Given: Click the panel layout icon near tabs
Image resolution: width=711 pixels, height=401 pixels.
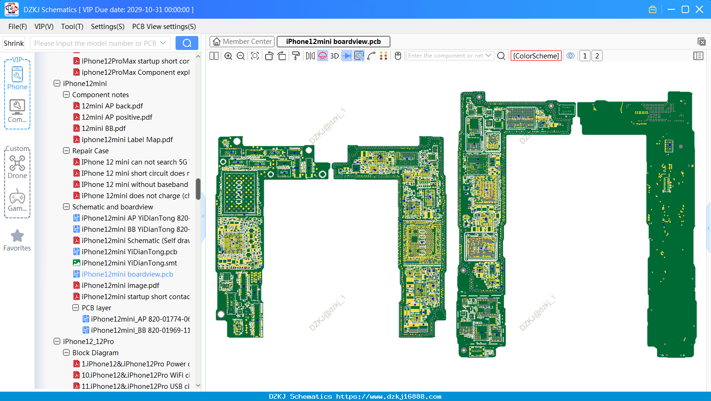Looking at the screenshot, I should click(x=701, y=42).
